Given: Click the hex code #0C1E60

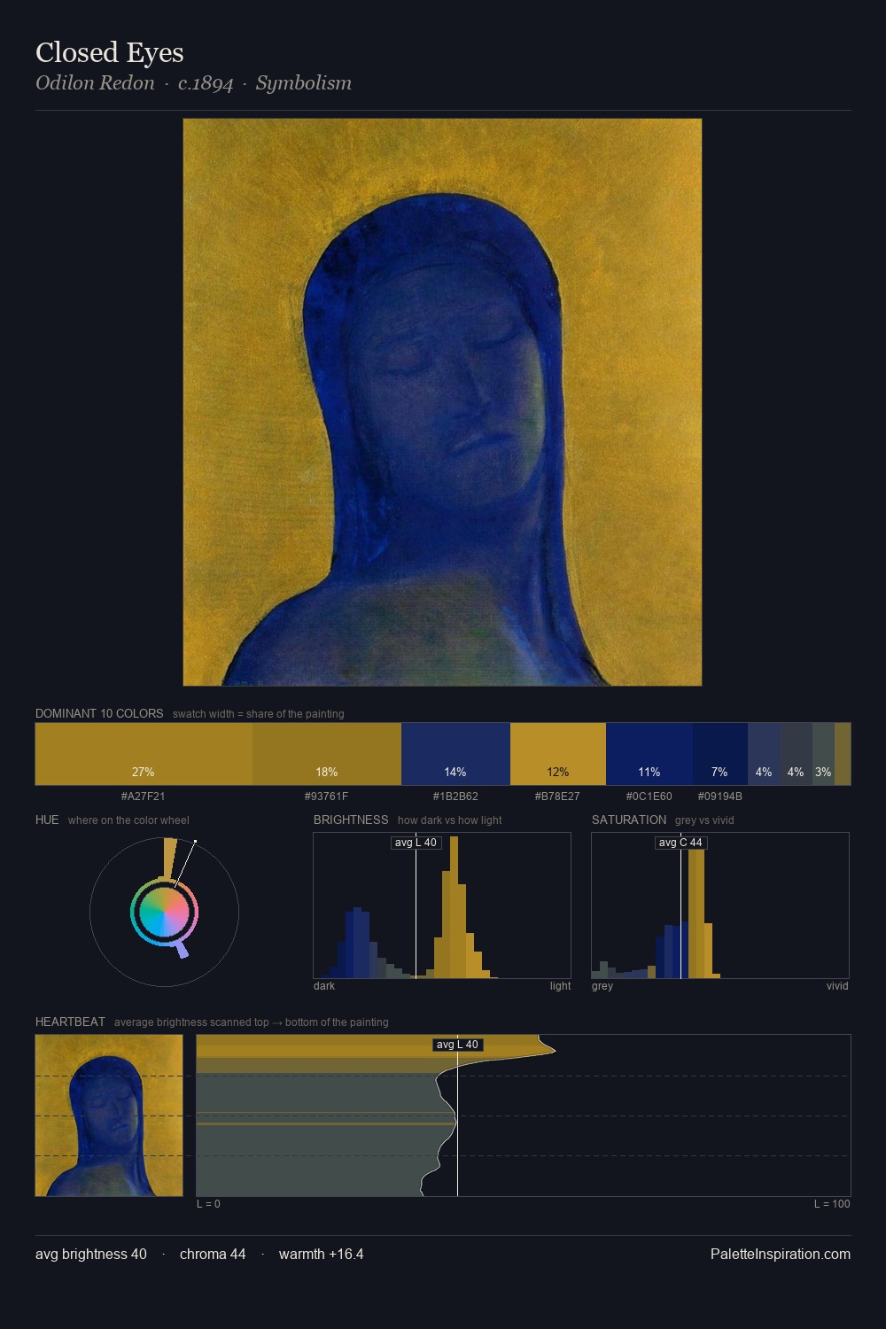Looking at the screenshot, I should pyautogui.click(x=649, y=797).
